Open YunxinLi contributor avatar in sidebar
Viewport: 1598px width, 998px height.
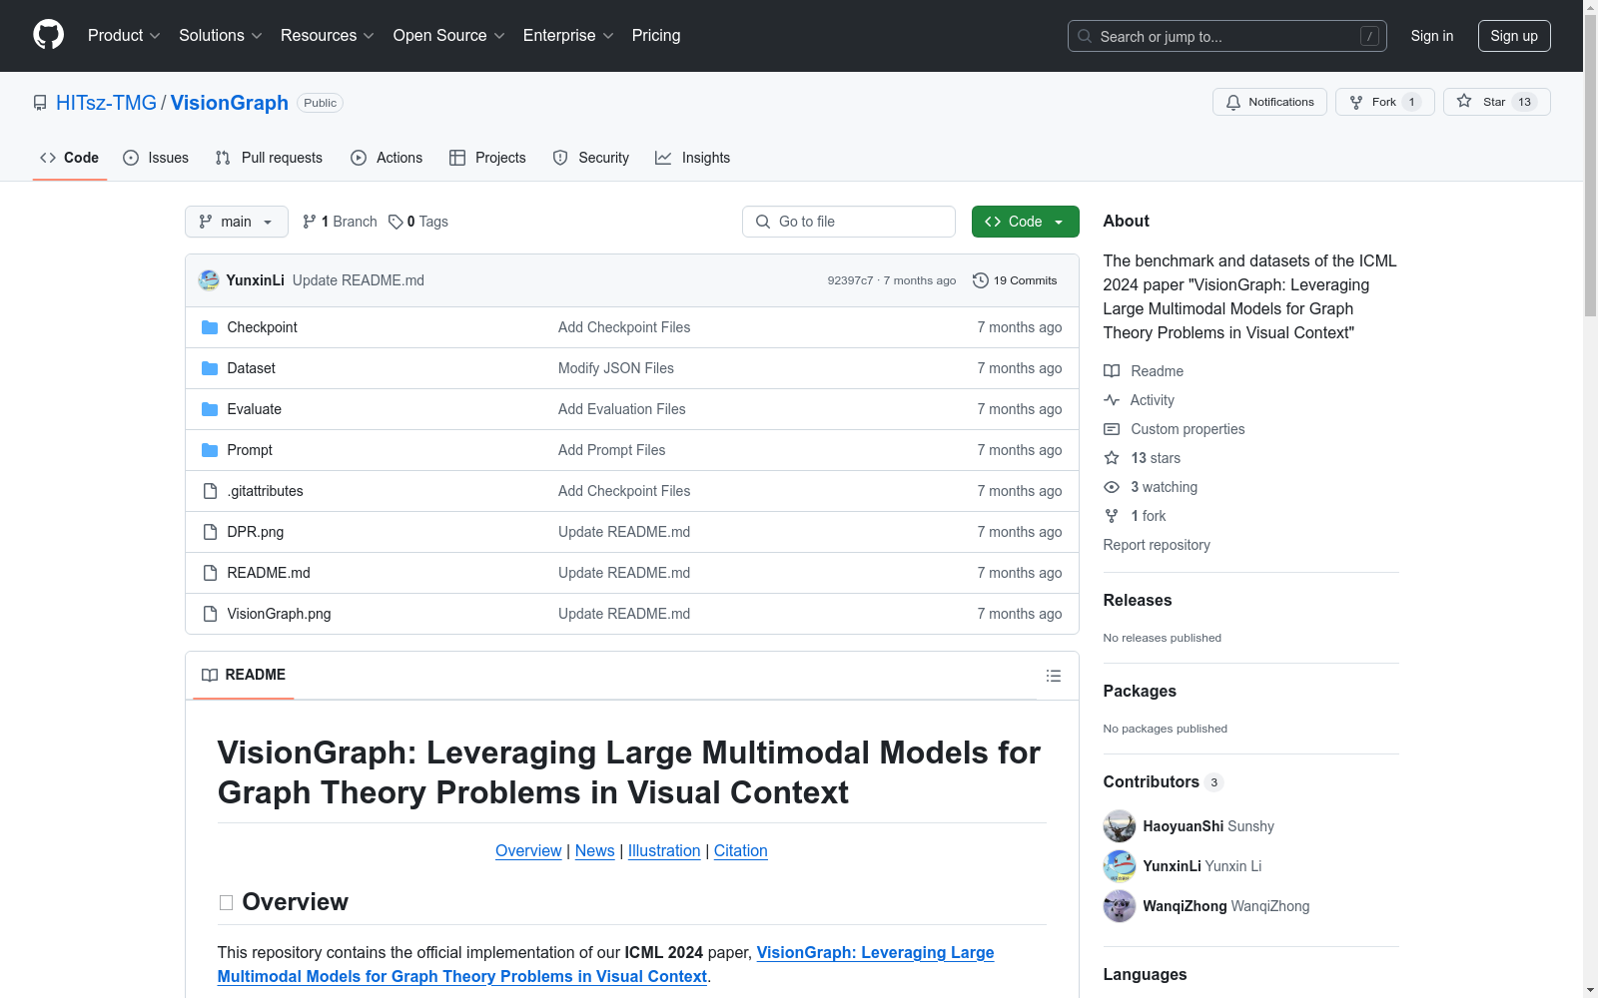(x=1120, y=866)
